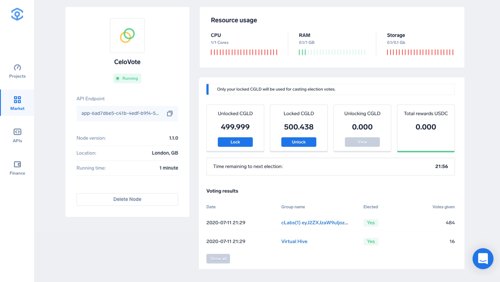Screen dimensions: 500x282
Task: Click locked CGLD amount 500.438
Action: pyautogui.click(x=299, y=127)
